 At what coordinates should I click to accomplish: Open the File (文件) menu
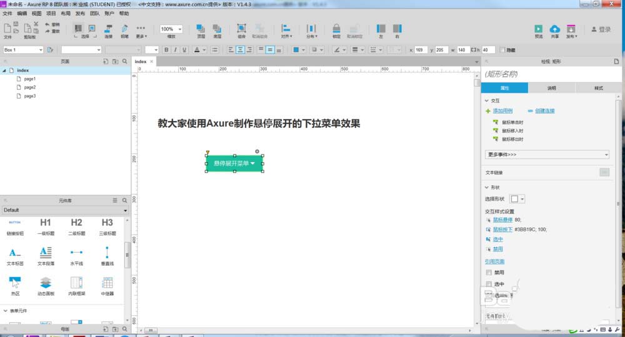point(7,14)
